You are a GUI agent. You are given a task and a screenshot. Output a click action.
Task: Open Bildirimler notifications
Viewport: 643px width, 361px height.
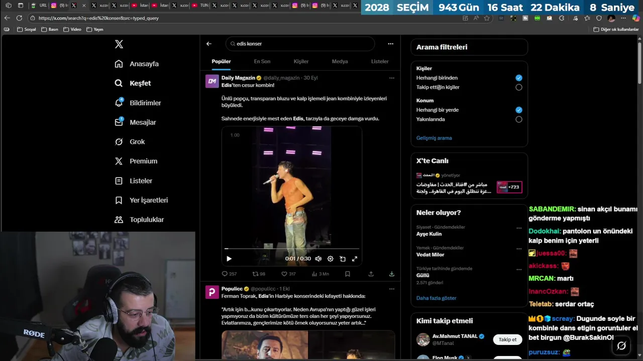click(x=138, y=103)
